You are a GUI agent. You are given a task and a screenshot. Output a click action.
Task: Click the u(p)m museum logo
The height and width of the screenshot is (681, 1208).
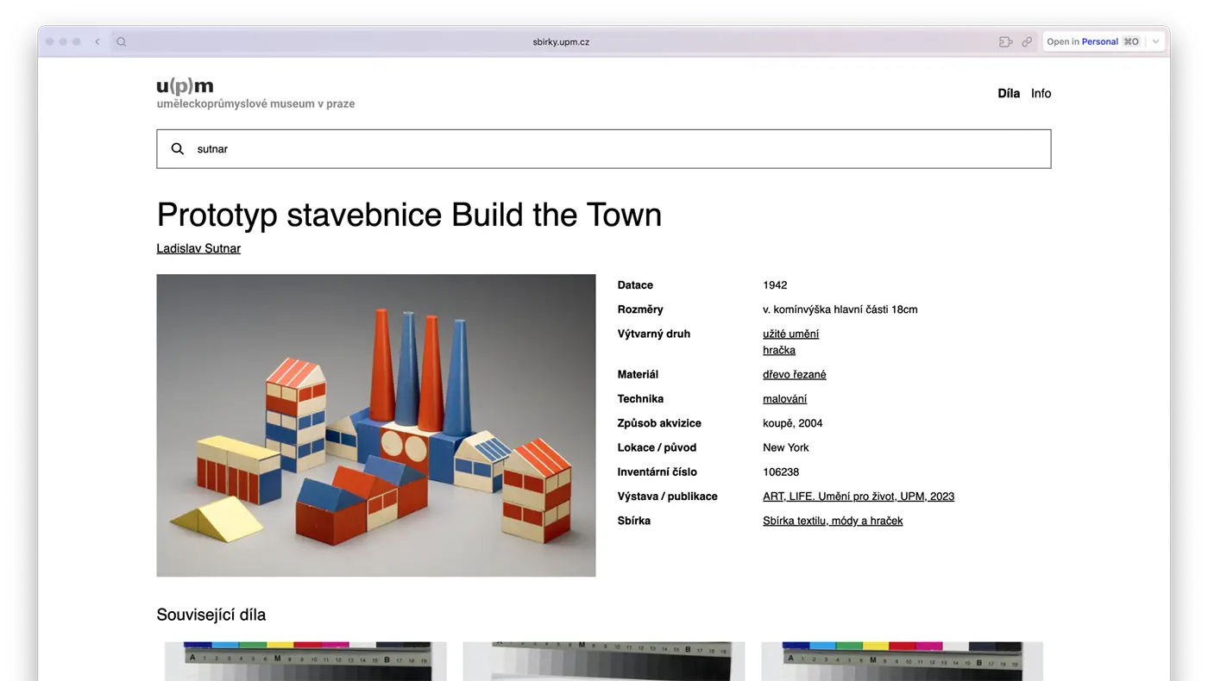(x=185, y=86)
